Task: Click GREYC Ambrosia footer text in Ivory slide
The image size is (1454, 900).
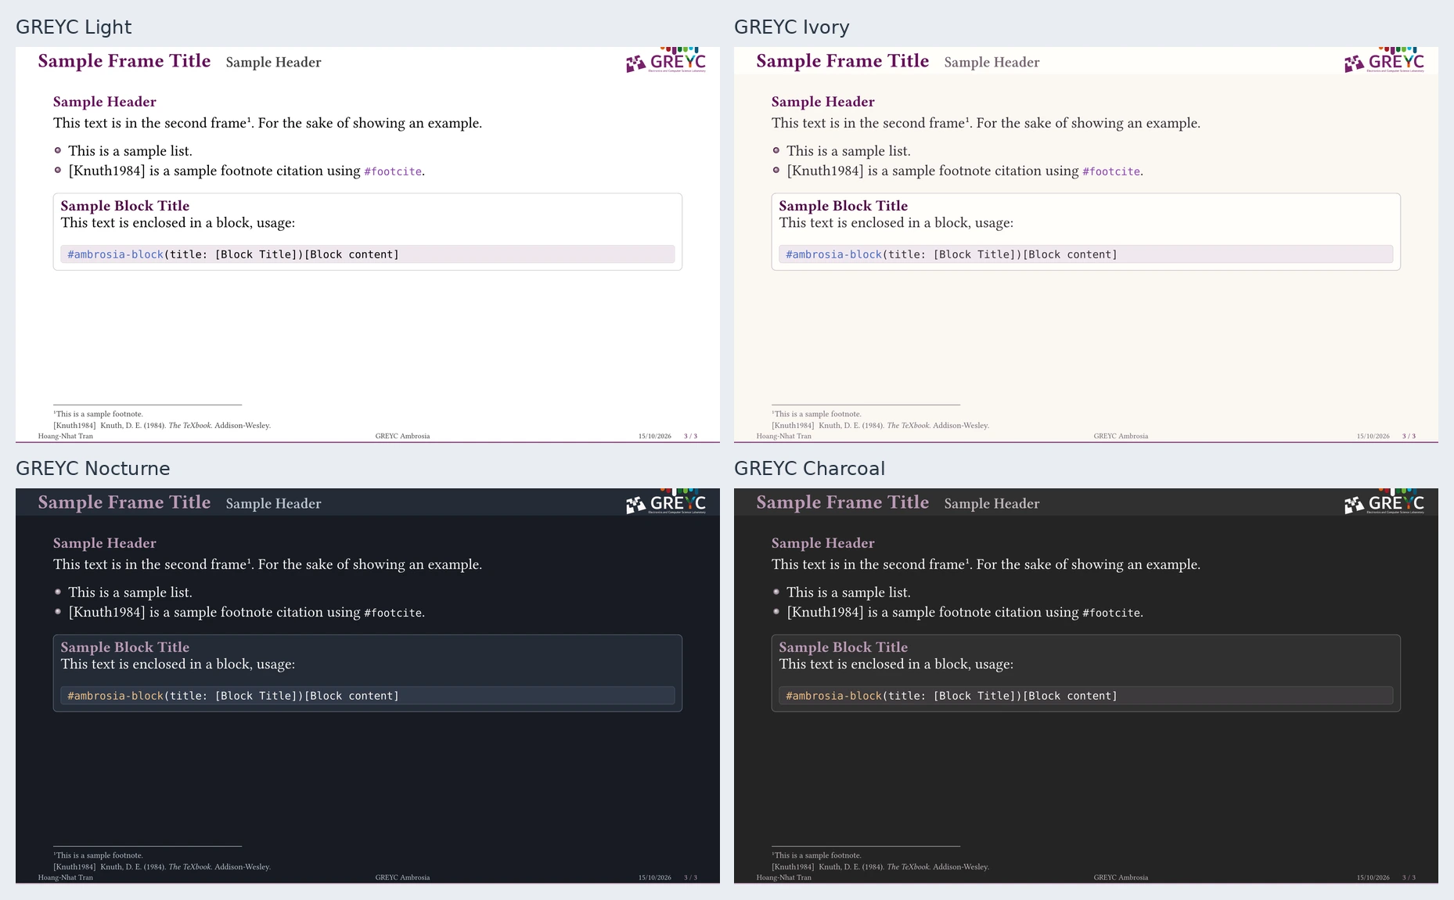Action: pyautogui.click(x=1121, y=436)
